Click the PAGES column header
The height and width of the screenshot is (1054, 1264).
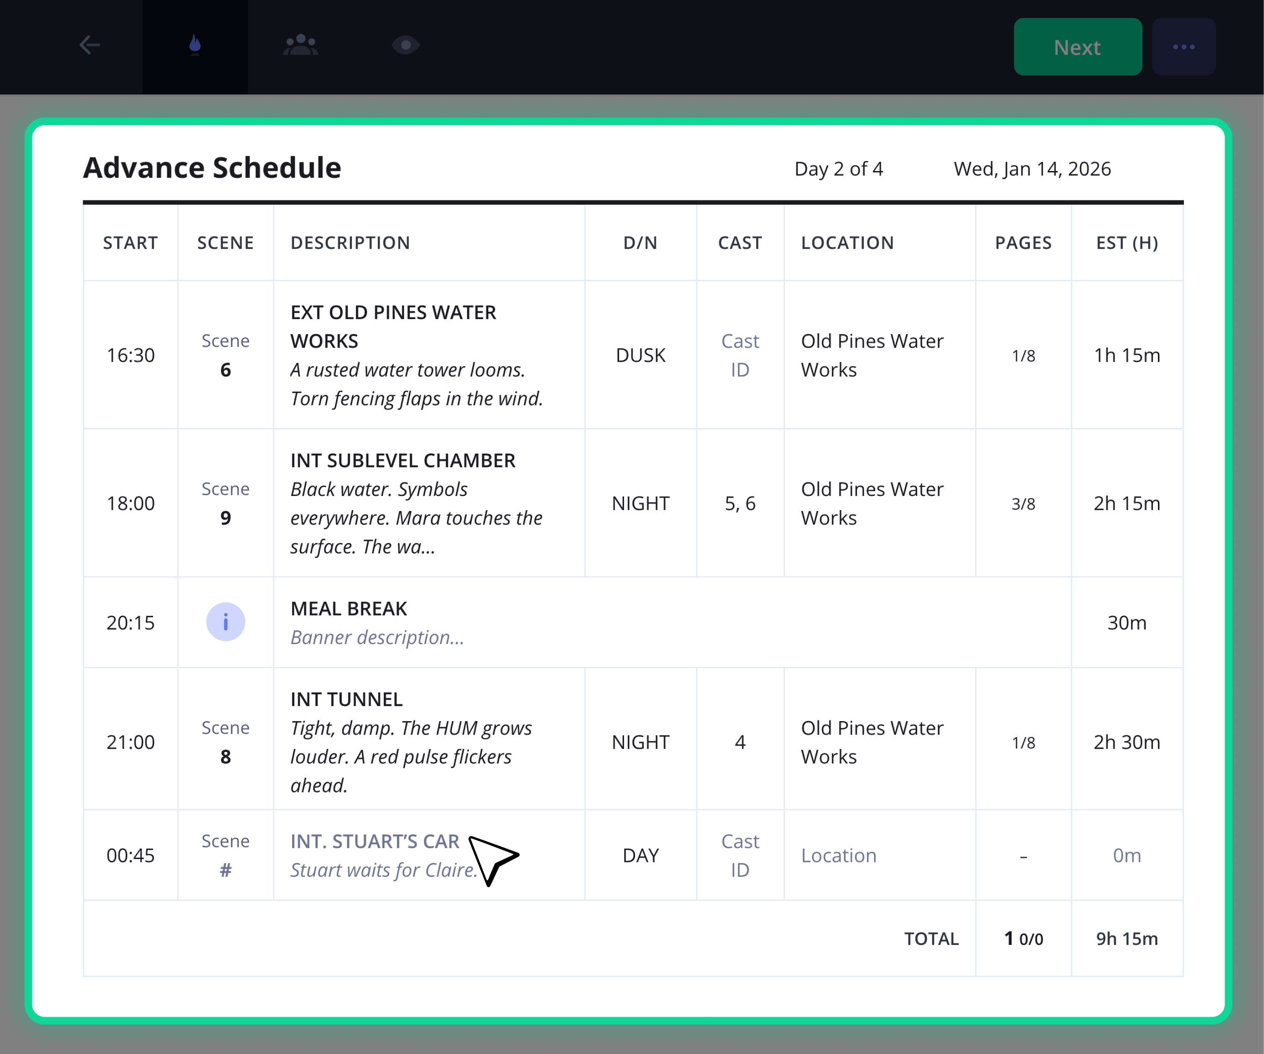[x=1023, y=243]
